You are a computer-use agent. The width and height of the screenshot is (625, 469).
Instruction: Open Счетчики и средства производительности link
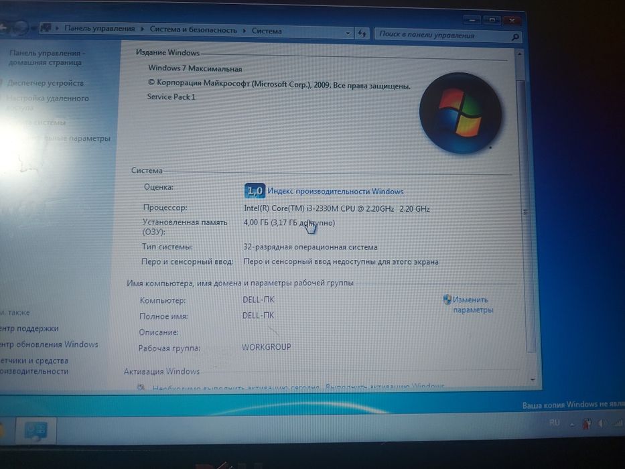(x=34, y=366)
